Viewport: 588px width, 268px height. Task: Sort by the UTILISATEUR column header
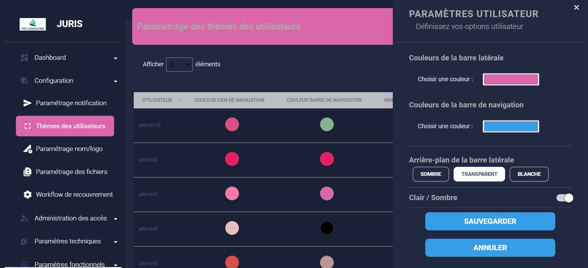[x=157, y=100]
